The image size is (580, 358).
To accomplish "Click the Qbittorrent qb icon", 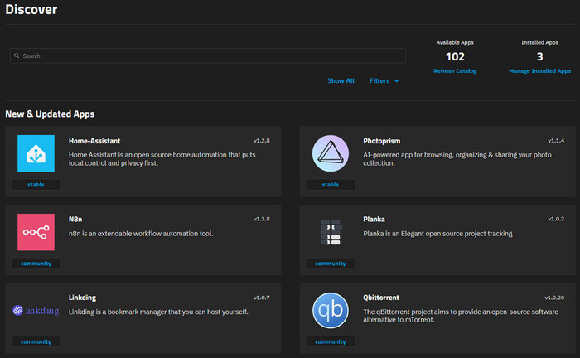I will 331,311.
